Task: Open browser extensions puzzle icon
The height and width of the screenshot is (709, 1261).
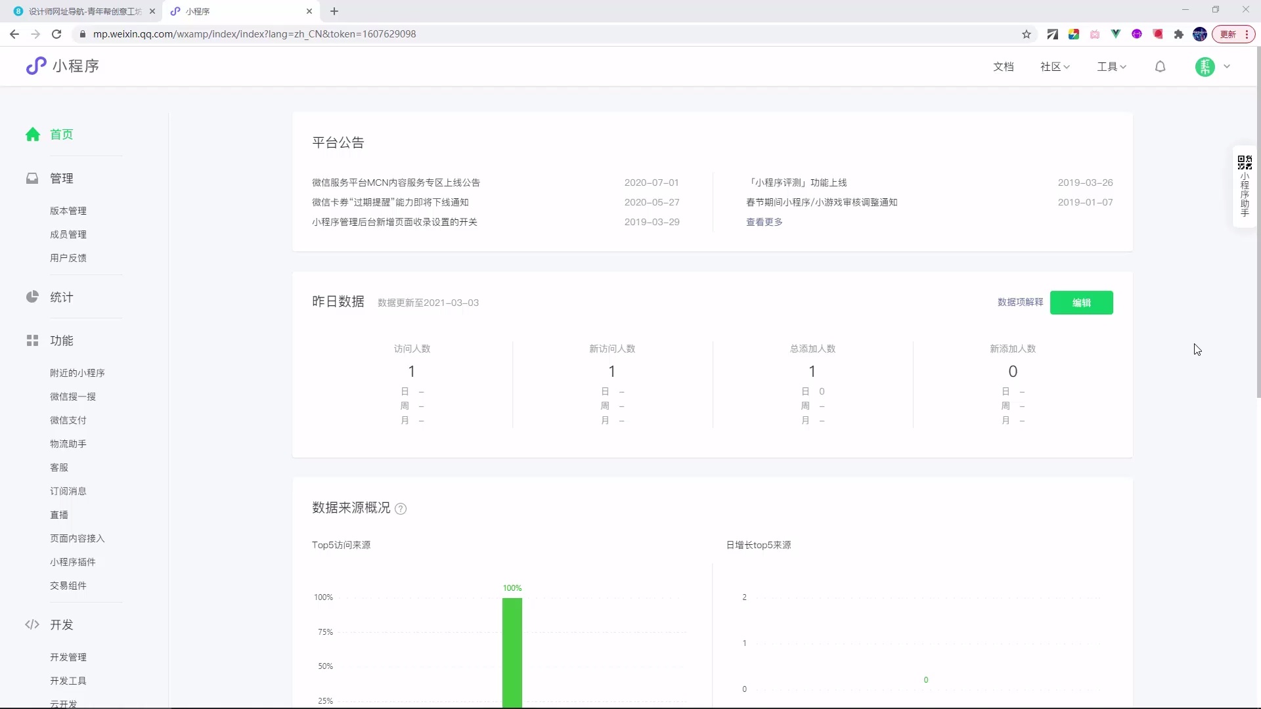Action: click(1179, 34)
